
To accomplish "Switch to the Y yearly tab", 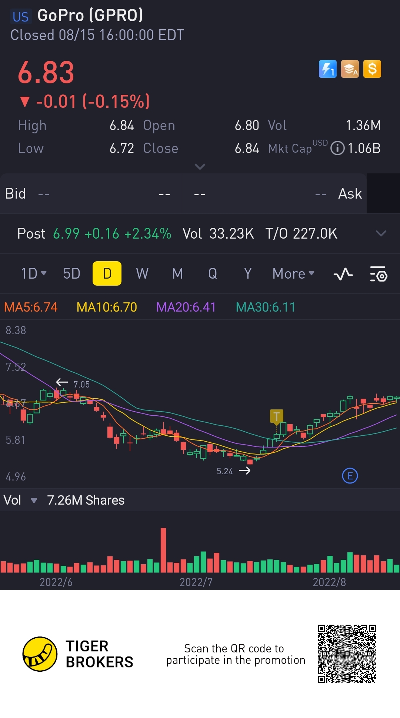I will point(248,273).
